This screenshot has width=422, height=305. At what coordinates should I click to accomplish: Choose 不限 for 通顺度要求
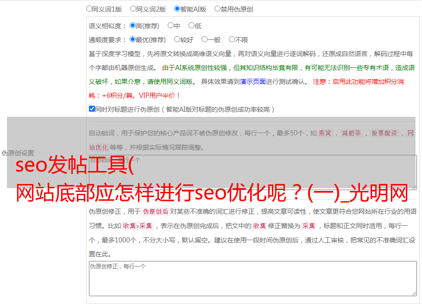click(232, 39)
